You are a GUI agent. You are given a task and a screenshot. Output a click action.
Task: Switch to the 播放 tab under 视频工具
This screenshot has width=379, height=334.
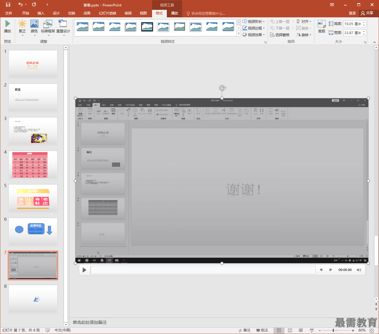175,13
